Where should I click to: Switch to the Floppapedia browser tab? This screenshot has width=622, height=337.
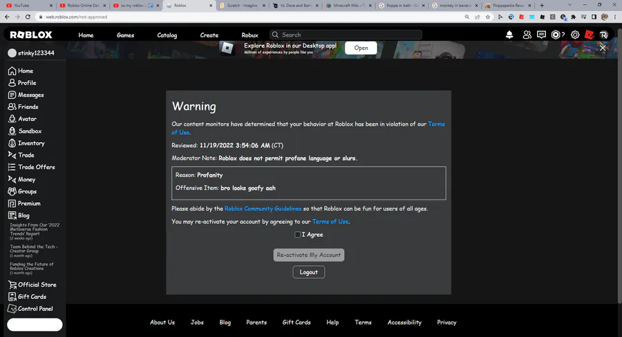508,6
